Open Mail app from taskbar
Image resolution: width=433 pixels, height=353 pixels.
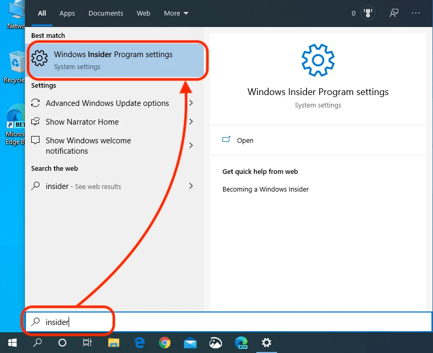pyautogui.click(x=190, y=343)
